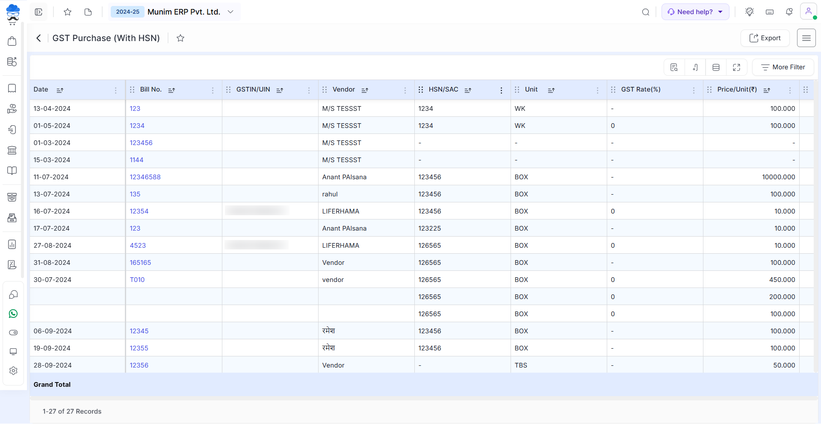The width and height of the screenshot is (821, 424).
Task: Click the search magnifier icon
Action: pyautogui.click(x=646, y=12)
